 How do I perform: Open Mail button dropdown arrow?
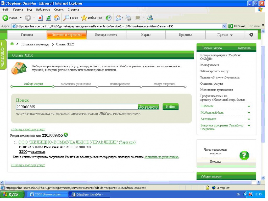[122, 18]
